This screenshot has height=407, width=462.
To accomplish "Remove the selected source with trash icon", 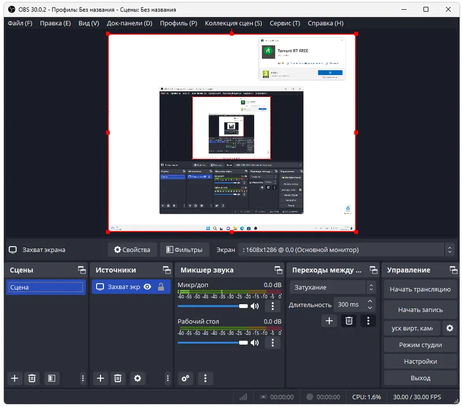I will click(118, 378).
